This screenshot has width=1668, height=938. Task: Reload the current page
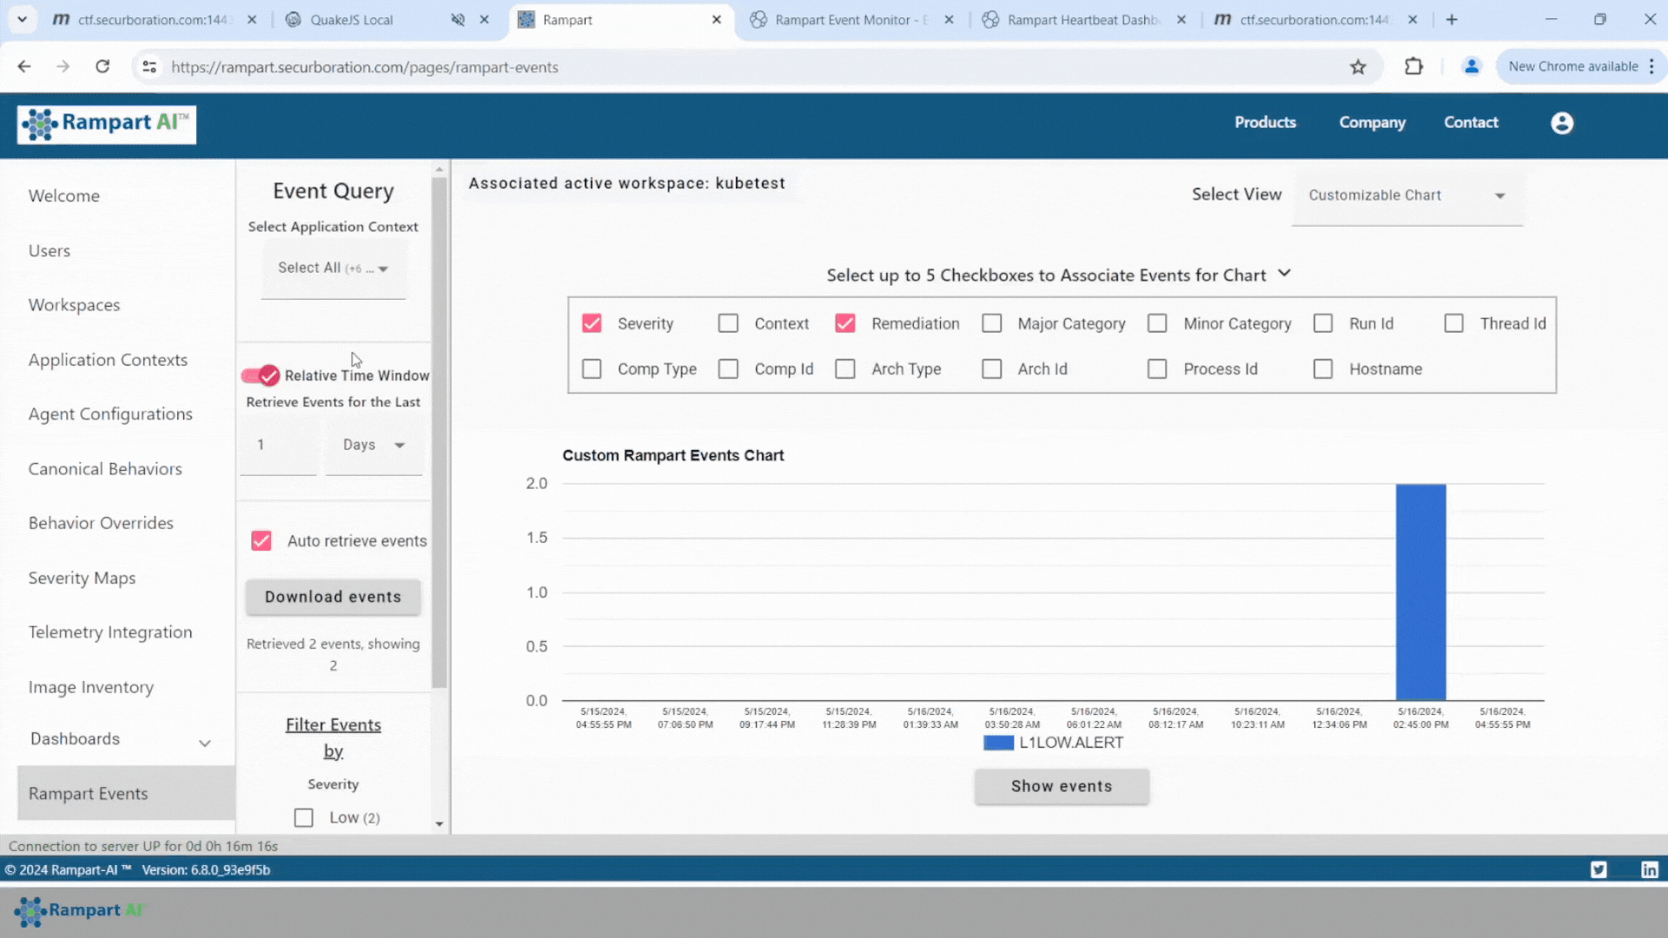point(103,67)
